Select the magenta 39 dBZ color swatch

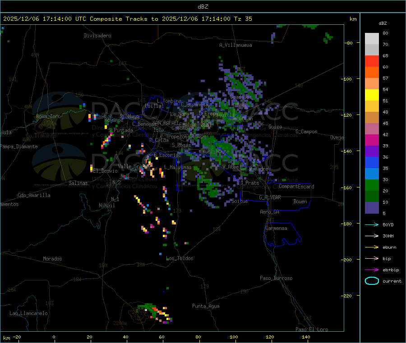pos(372,140)
